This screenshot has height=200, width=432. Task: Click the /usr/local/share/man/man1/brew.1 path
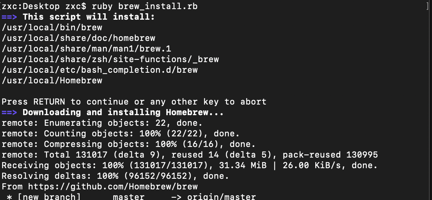(86, 49)
